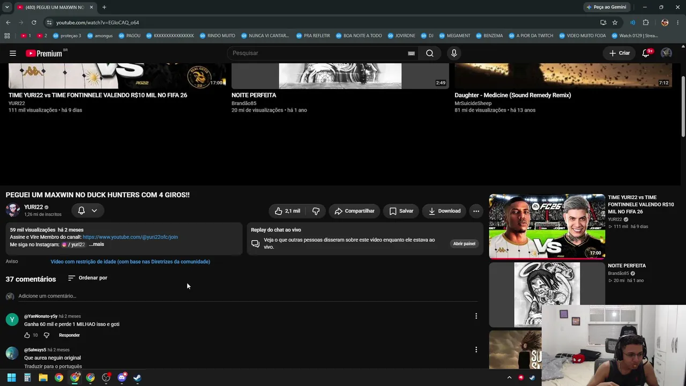Reply to @YanNonato-y5y's comment
The width and height of the screenshot is (686, 386).
coord(69,335)
